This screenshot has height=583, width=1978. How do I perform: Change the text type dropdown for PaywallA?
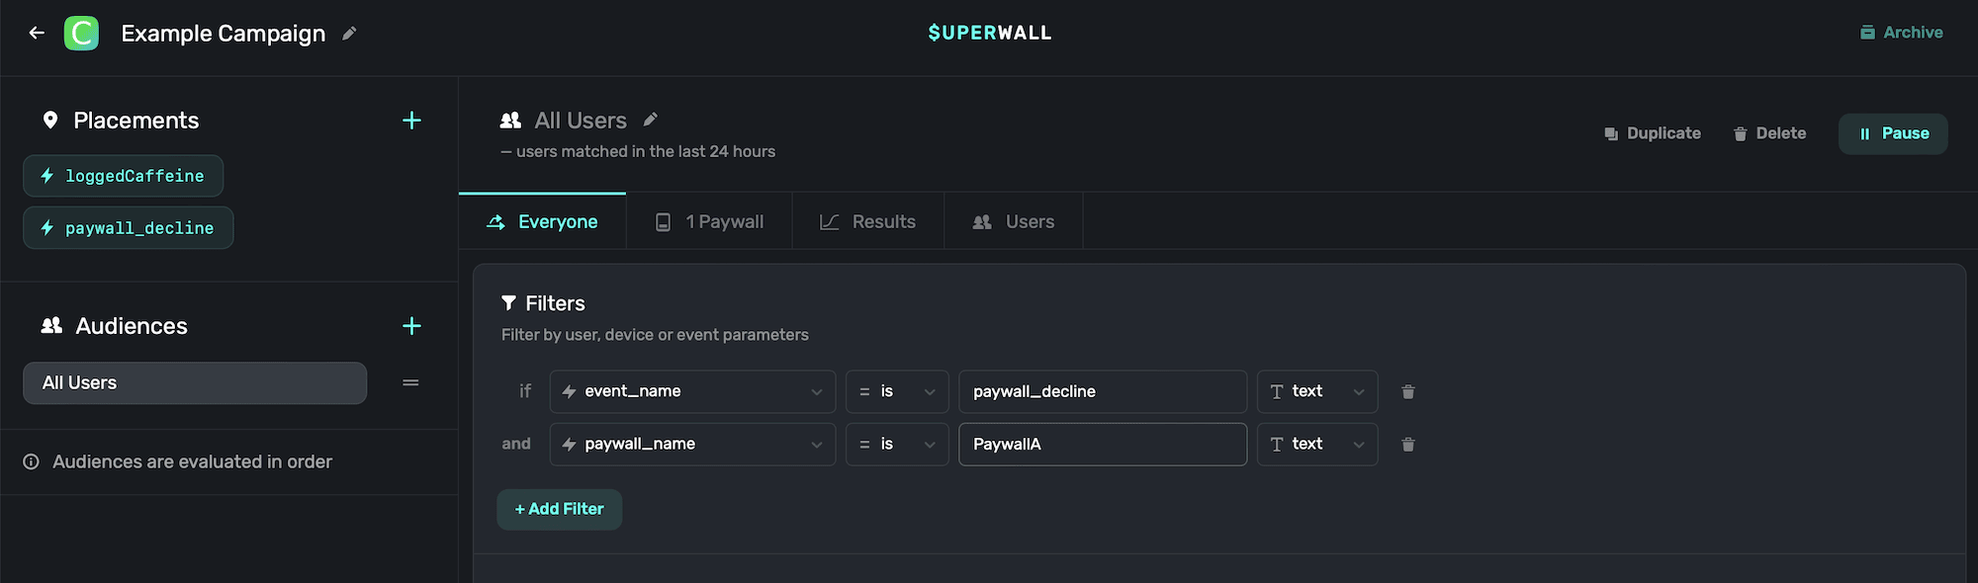[1316, 445]
